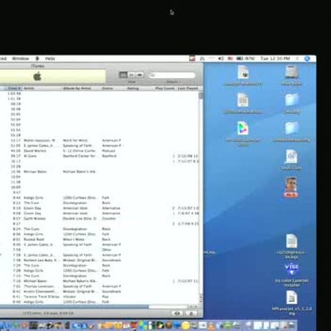Screen dimensions: 331x331
Task: Click the iTunes horizontal scrollbar
Action: [75, 307]
